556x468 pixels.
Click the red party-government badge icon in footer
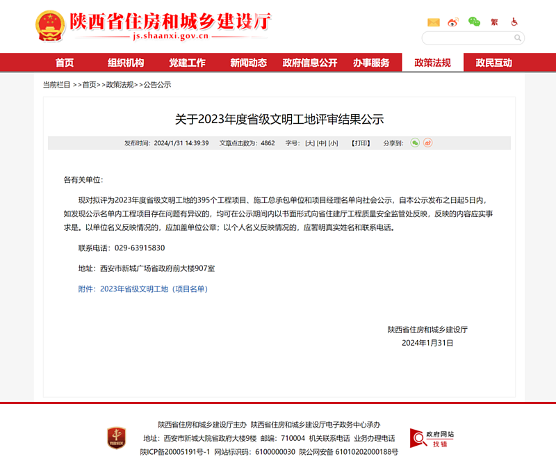pyautogui.click(x=116, y=437)
